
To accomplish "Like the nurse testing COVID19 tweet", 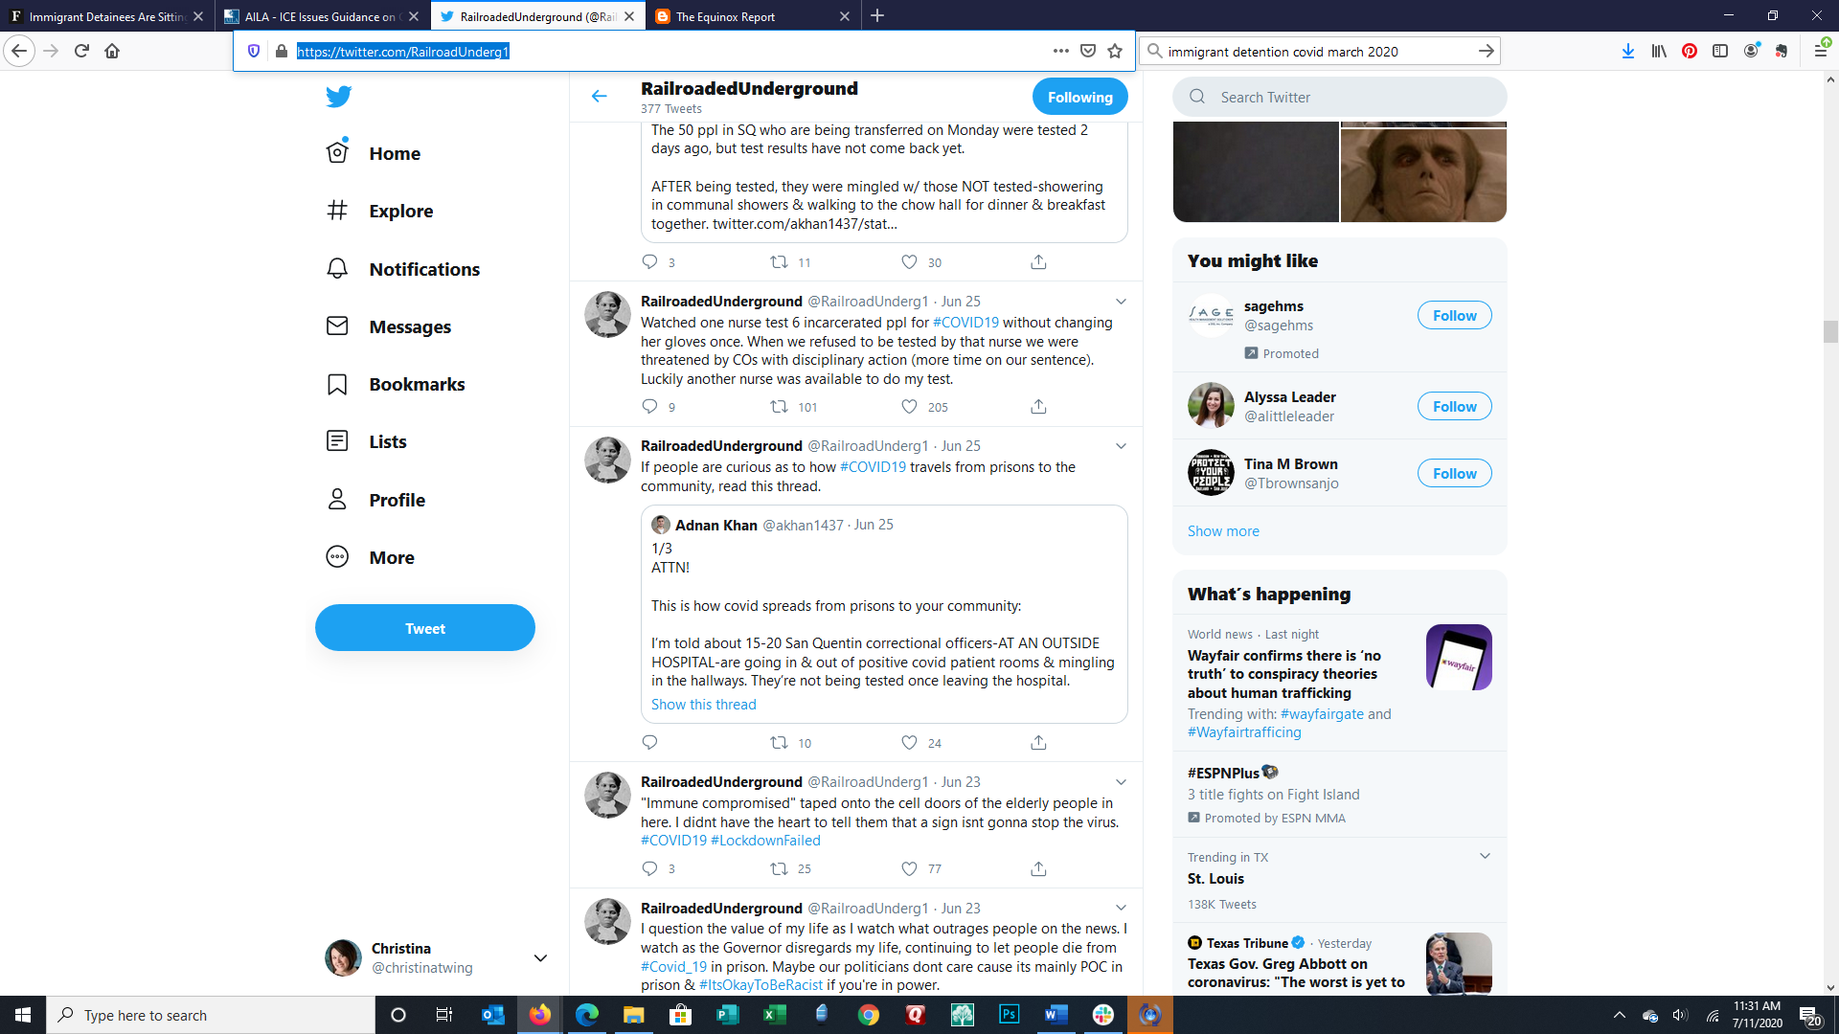I will 909,407.
